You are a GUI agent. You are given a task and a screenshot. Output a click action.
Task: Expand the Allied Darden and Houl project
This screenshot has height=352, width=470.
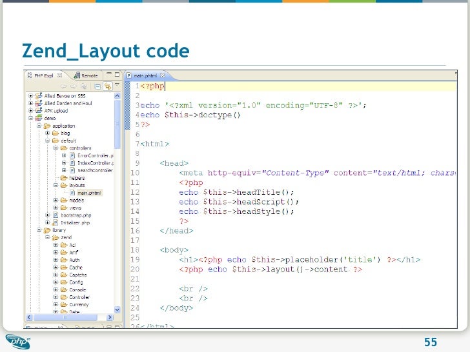point(30,103)
